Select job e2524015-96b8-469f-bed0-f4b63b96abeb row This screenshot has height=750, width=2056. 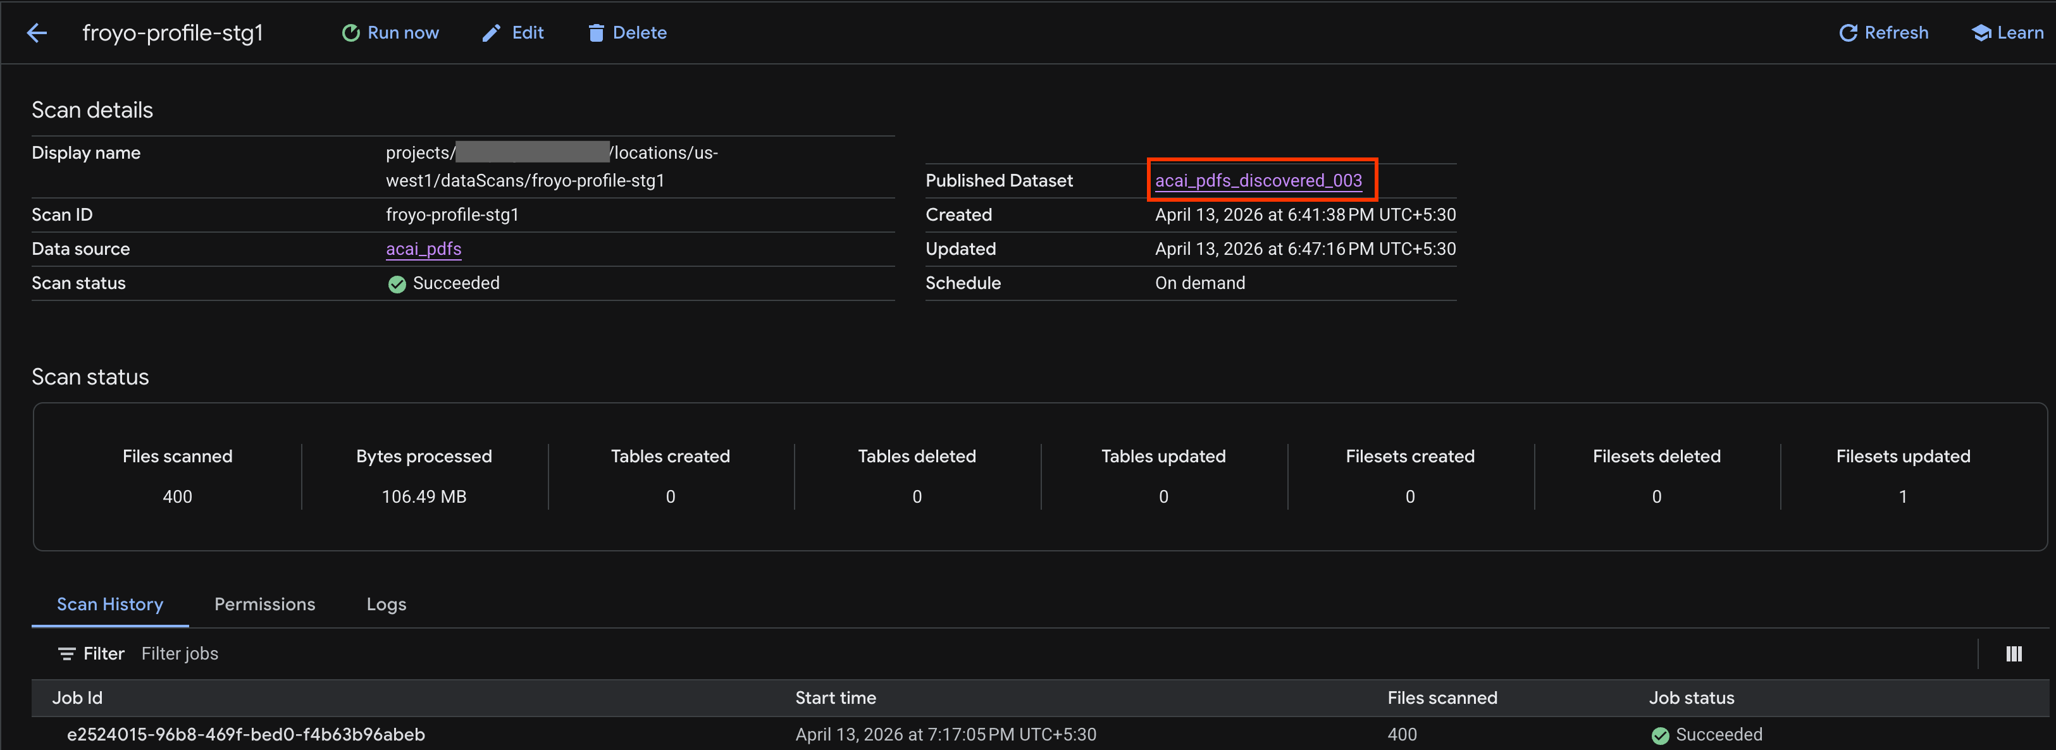pos(246,734)
